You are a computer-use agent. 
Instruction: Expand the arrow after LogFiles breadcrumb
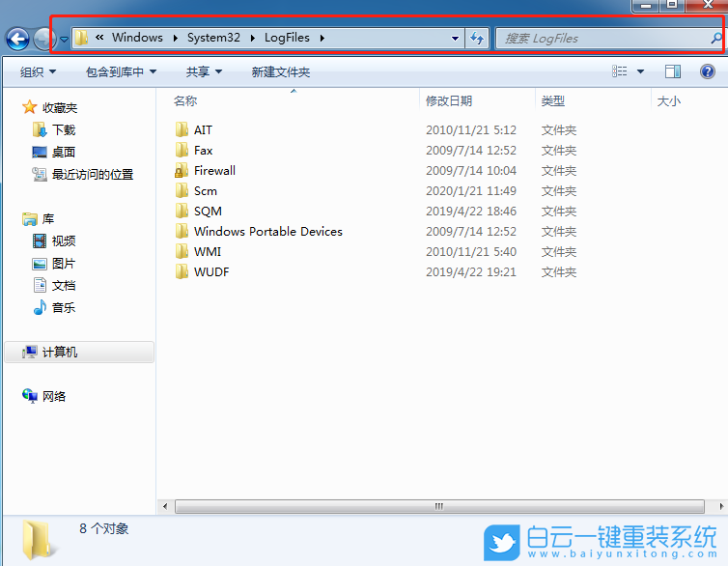322,38
